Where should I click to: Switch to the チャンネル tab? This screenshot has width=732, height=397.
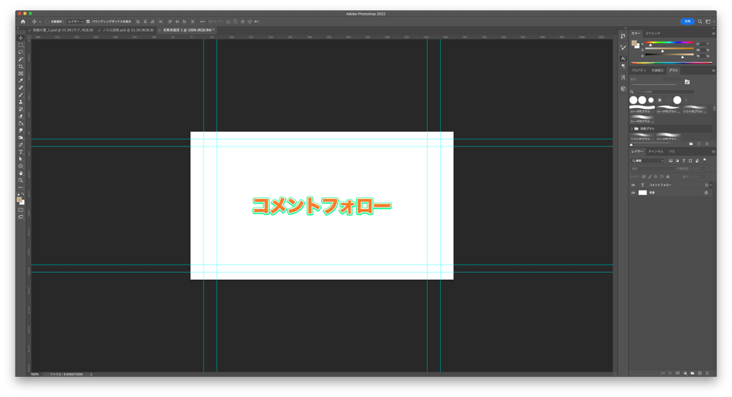click(655, 152)
